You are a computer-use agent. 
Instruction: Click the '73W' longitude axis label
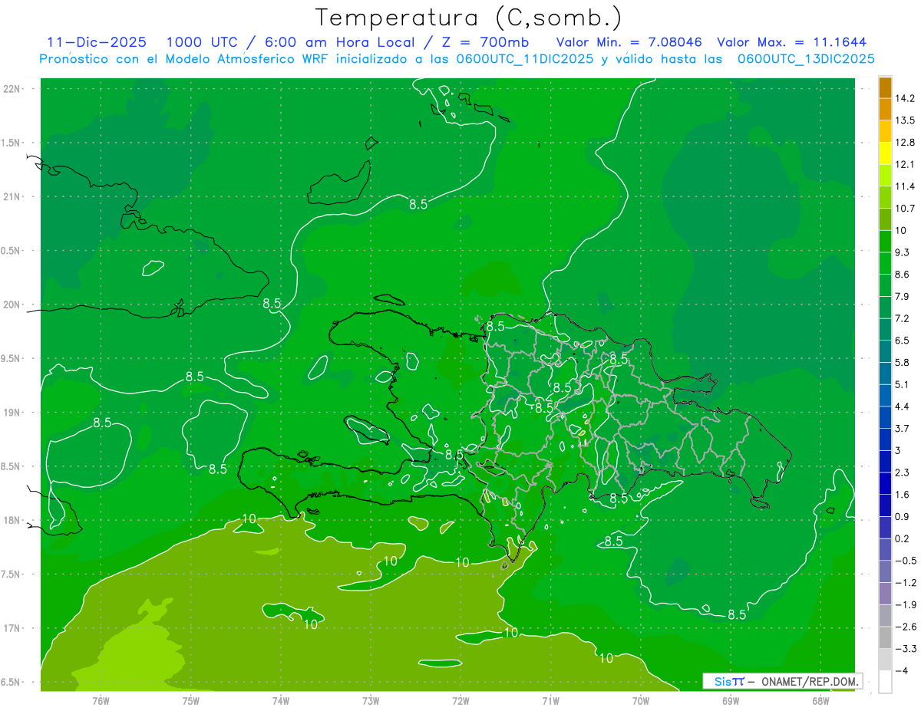(x=371, y=701)
